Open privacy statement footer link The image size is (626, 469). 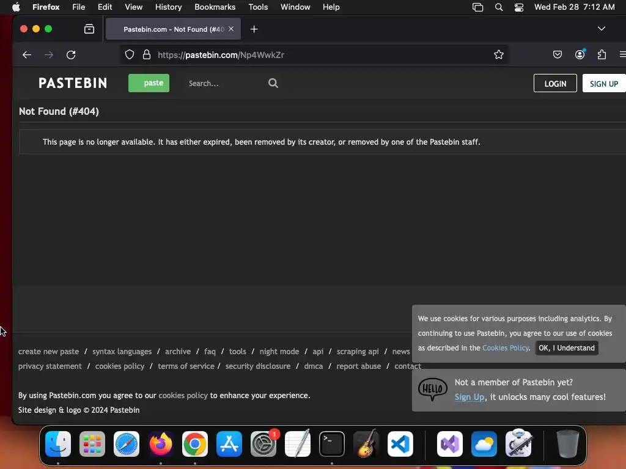point(50,366)
